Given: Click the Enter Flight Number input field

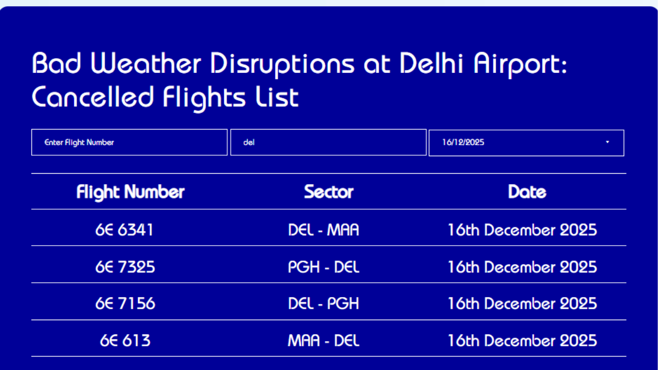Looking at the screenshot, I should [129, 142].
